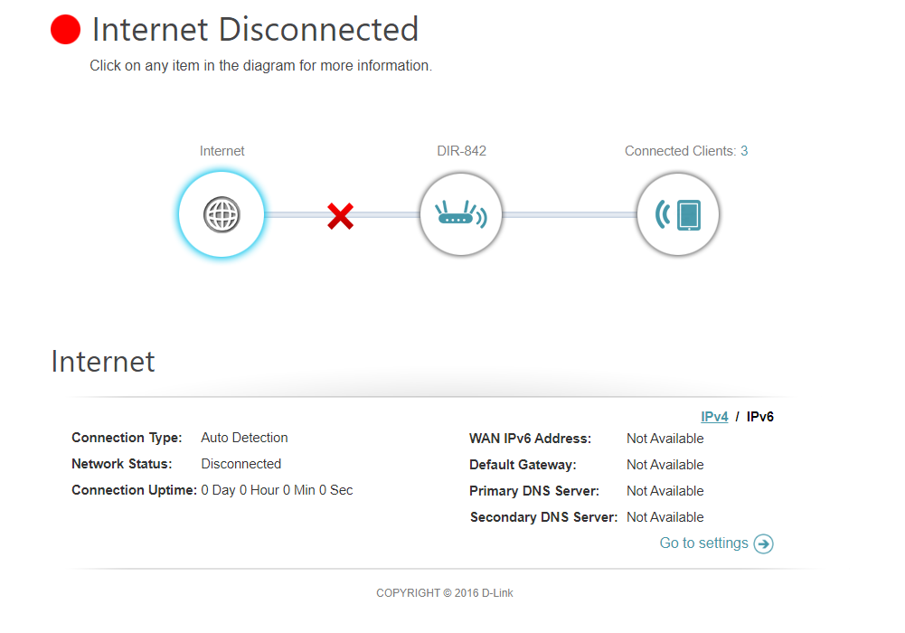Click the red X disconnect marker
905x633 pixels.
pos(341,216)
